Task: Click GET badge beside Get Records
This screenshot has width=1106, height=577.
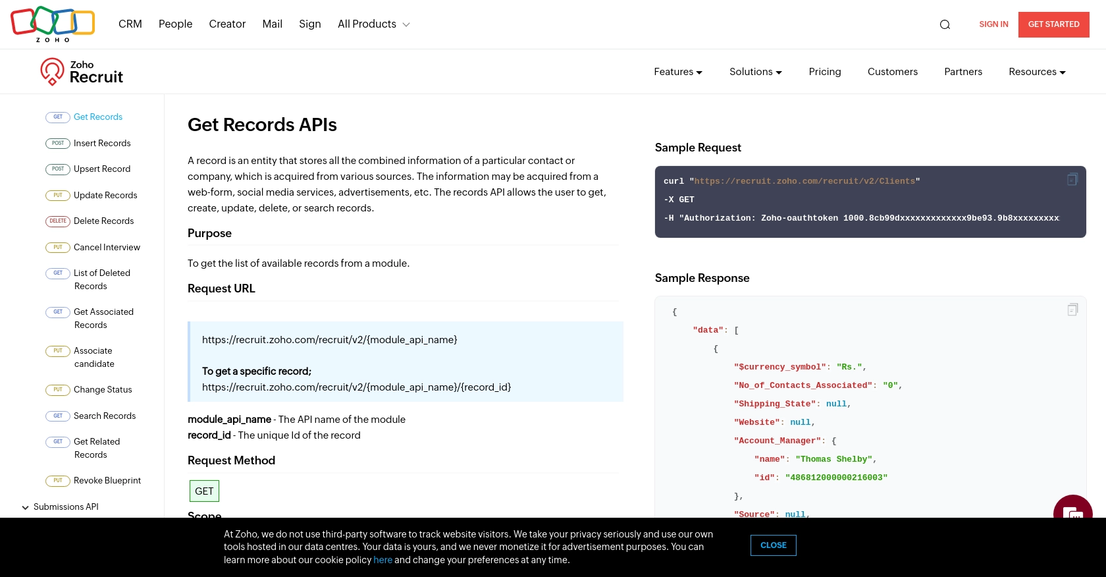Action: [x=58, y=117]
